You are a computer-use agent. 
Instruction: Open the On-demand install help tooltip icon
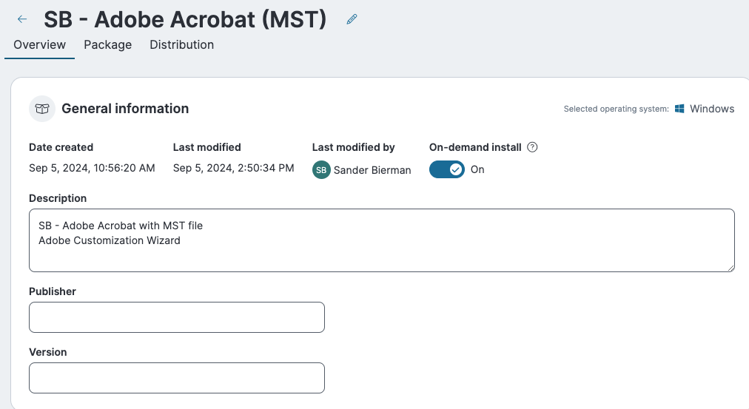532,147
